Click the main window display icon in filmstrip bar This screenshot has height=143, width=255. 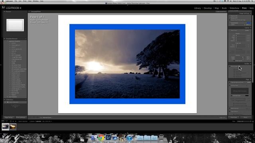(3, 121)
